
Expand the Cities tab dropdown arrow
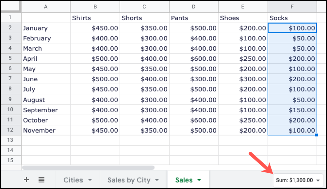(90, 180)
